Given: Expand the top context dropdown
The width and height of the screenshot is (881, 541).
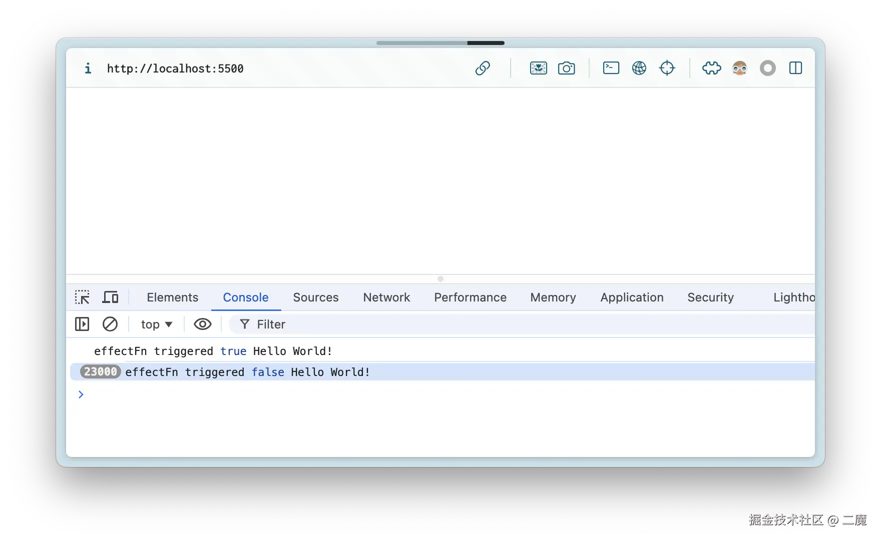Looking at the screenshot, I should pos(156,324).
